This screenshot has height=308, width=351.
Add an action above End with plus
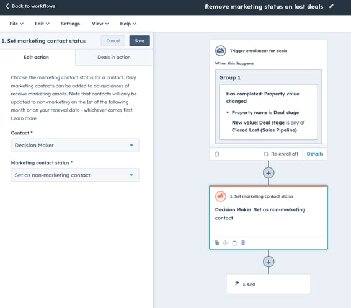point(269,262)
